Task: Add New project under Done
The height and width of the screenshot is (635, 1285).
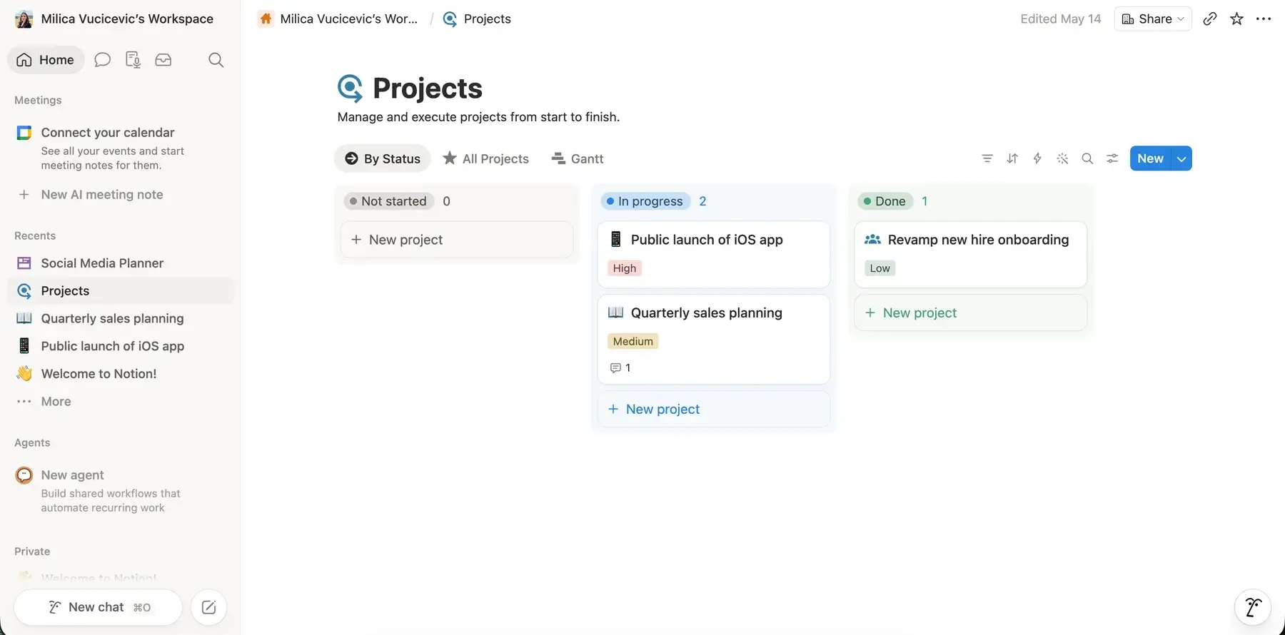Action: 971,313
